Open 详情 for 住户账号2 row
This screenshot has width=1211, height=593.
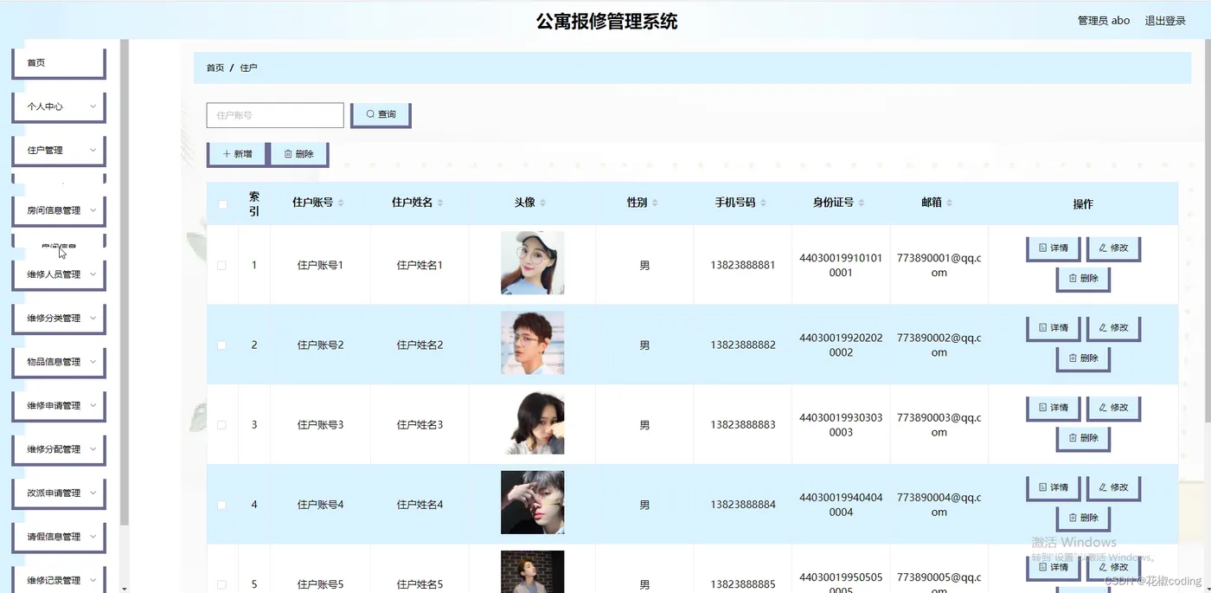click(x=1053, y=328)
